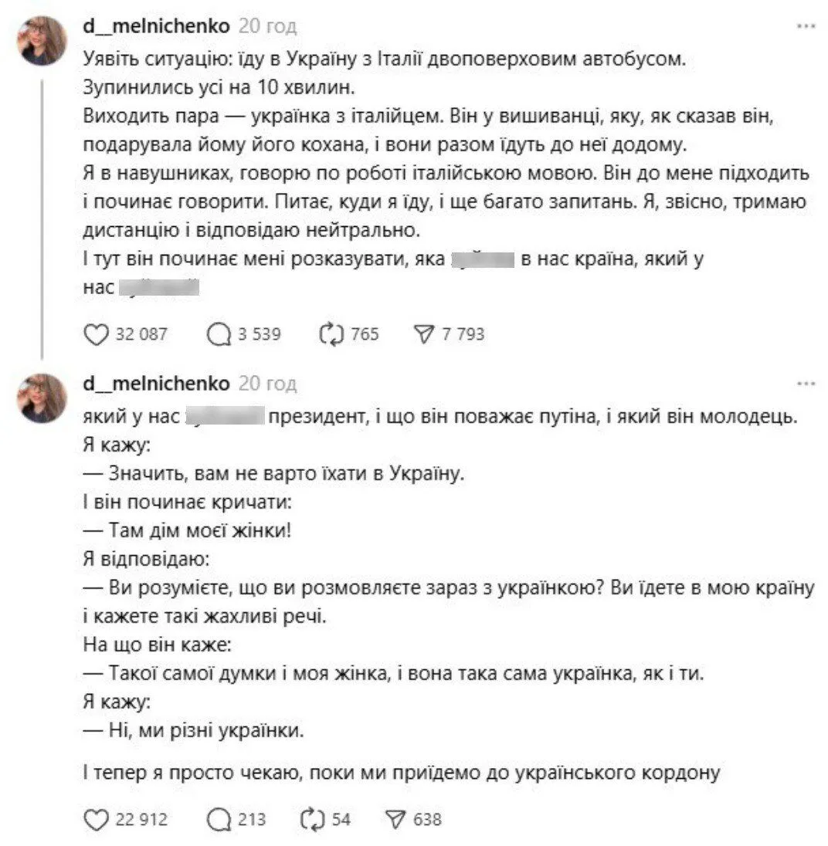Like the second post with the heart icon
The width and height of the screenshot is (828, 846).
[96, 821]
